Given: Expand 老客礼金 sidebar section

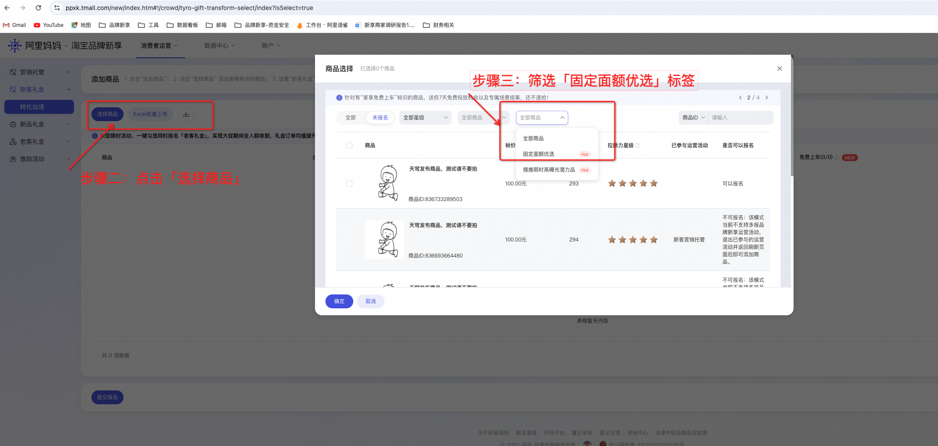Looking at the screenshot, I should (40, 142).
